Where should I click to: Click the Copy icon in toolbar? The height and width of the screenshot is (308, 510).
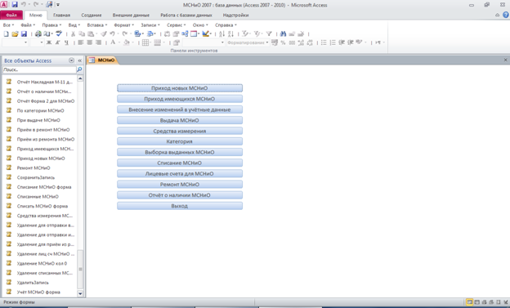click(x=82, y=33)
